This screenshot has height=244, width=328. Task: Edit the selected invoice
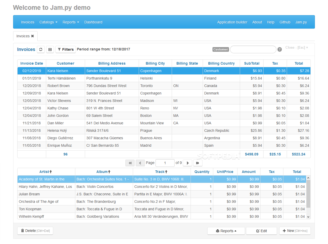click(261, 231)
